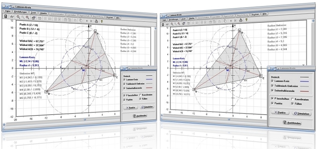Click the double X delete-all icon, right window
This screenshot has width=317, height=149.
tap(235, 20)
